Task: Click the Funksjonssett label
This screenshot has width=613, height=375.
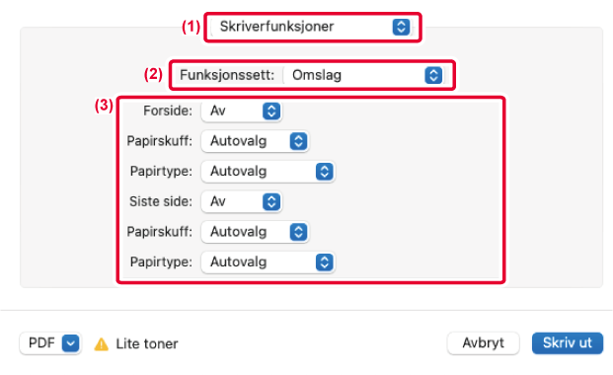Action: (x=227, y=75)
